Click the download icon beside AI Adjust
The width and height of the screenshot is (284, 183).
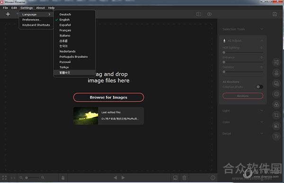pos(224,41)
